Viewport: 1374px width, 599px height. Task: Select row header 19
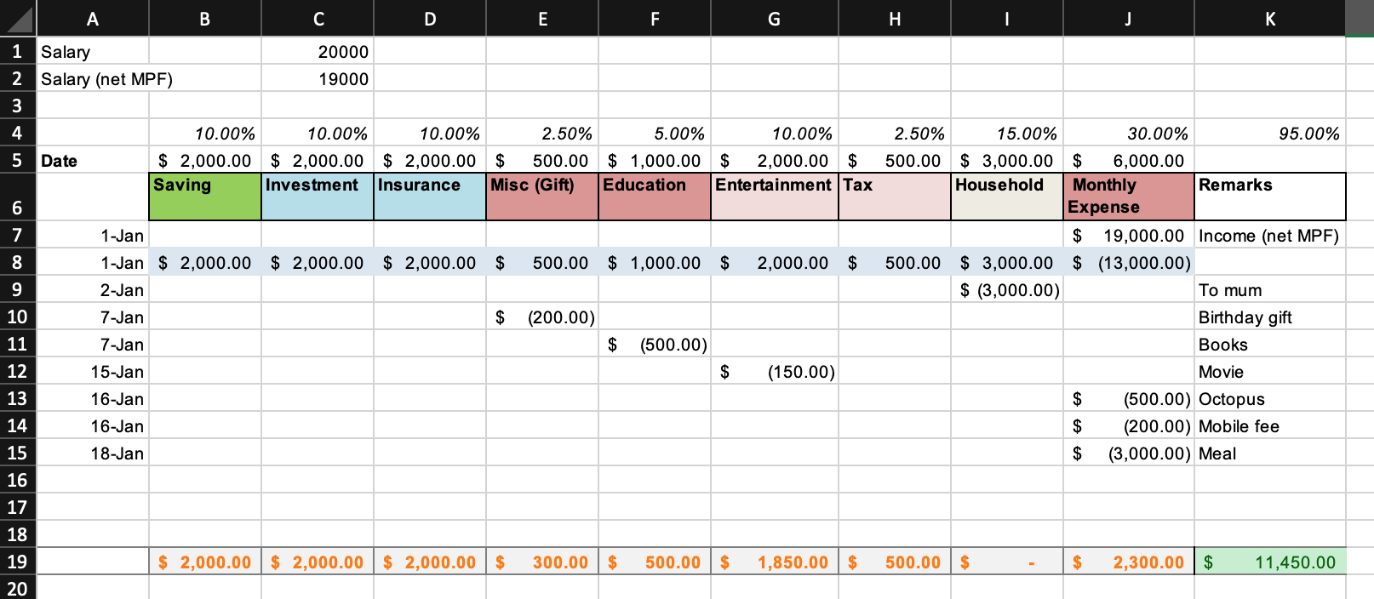[x=17, y=562]
